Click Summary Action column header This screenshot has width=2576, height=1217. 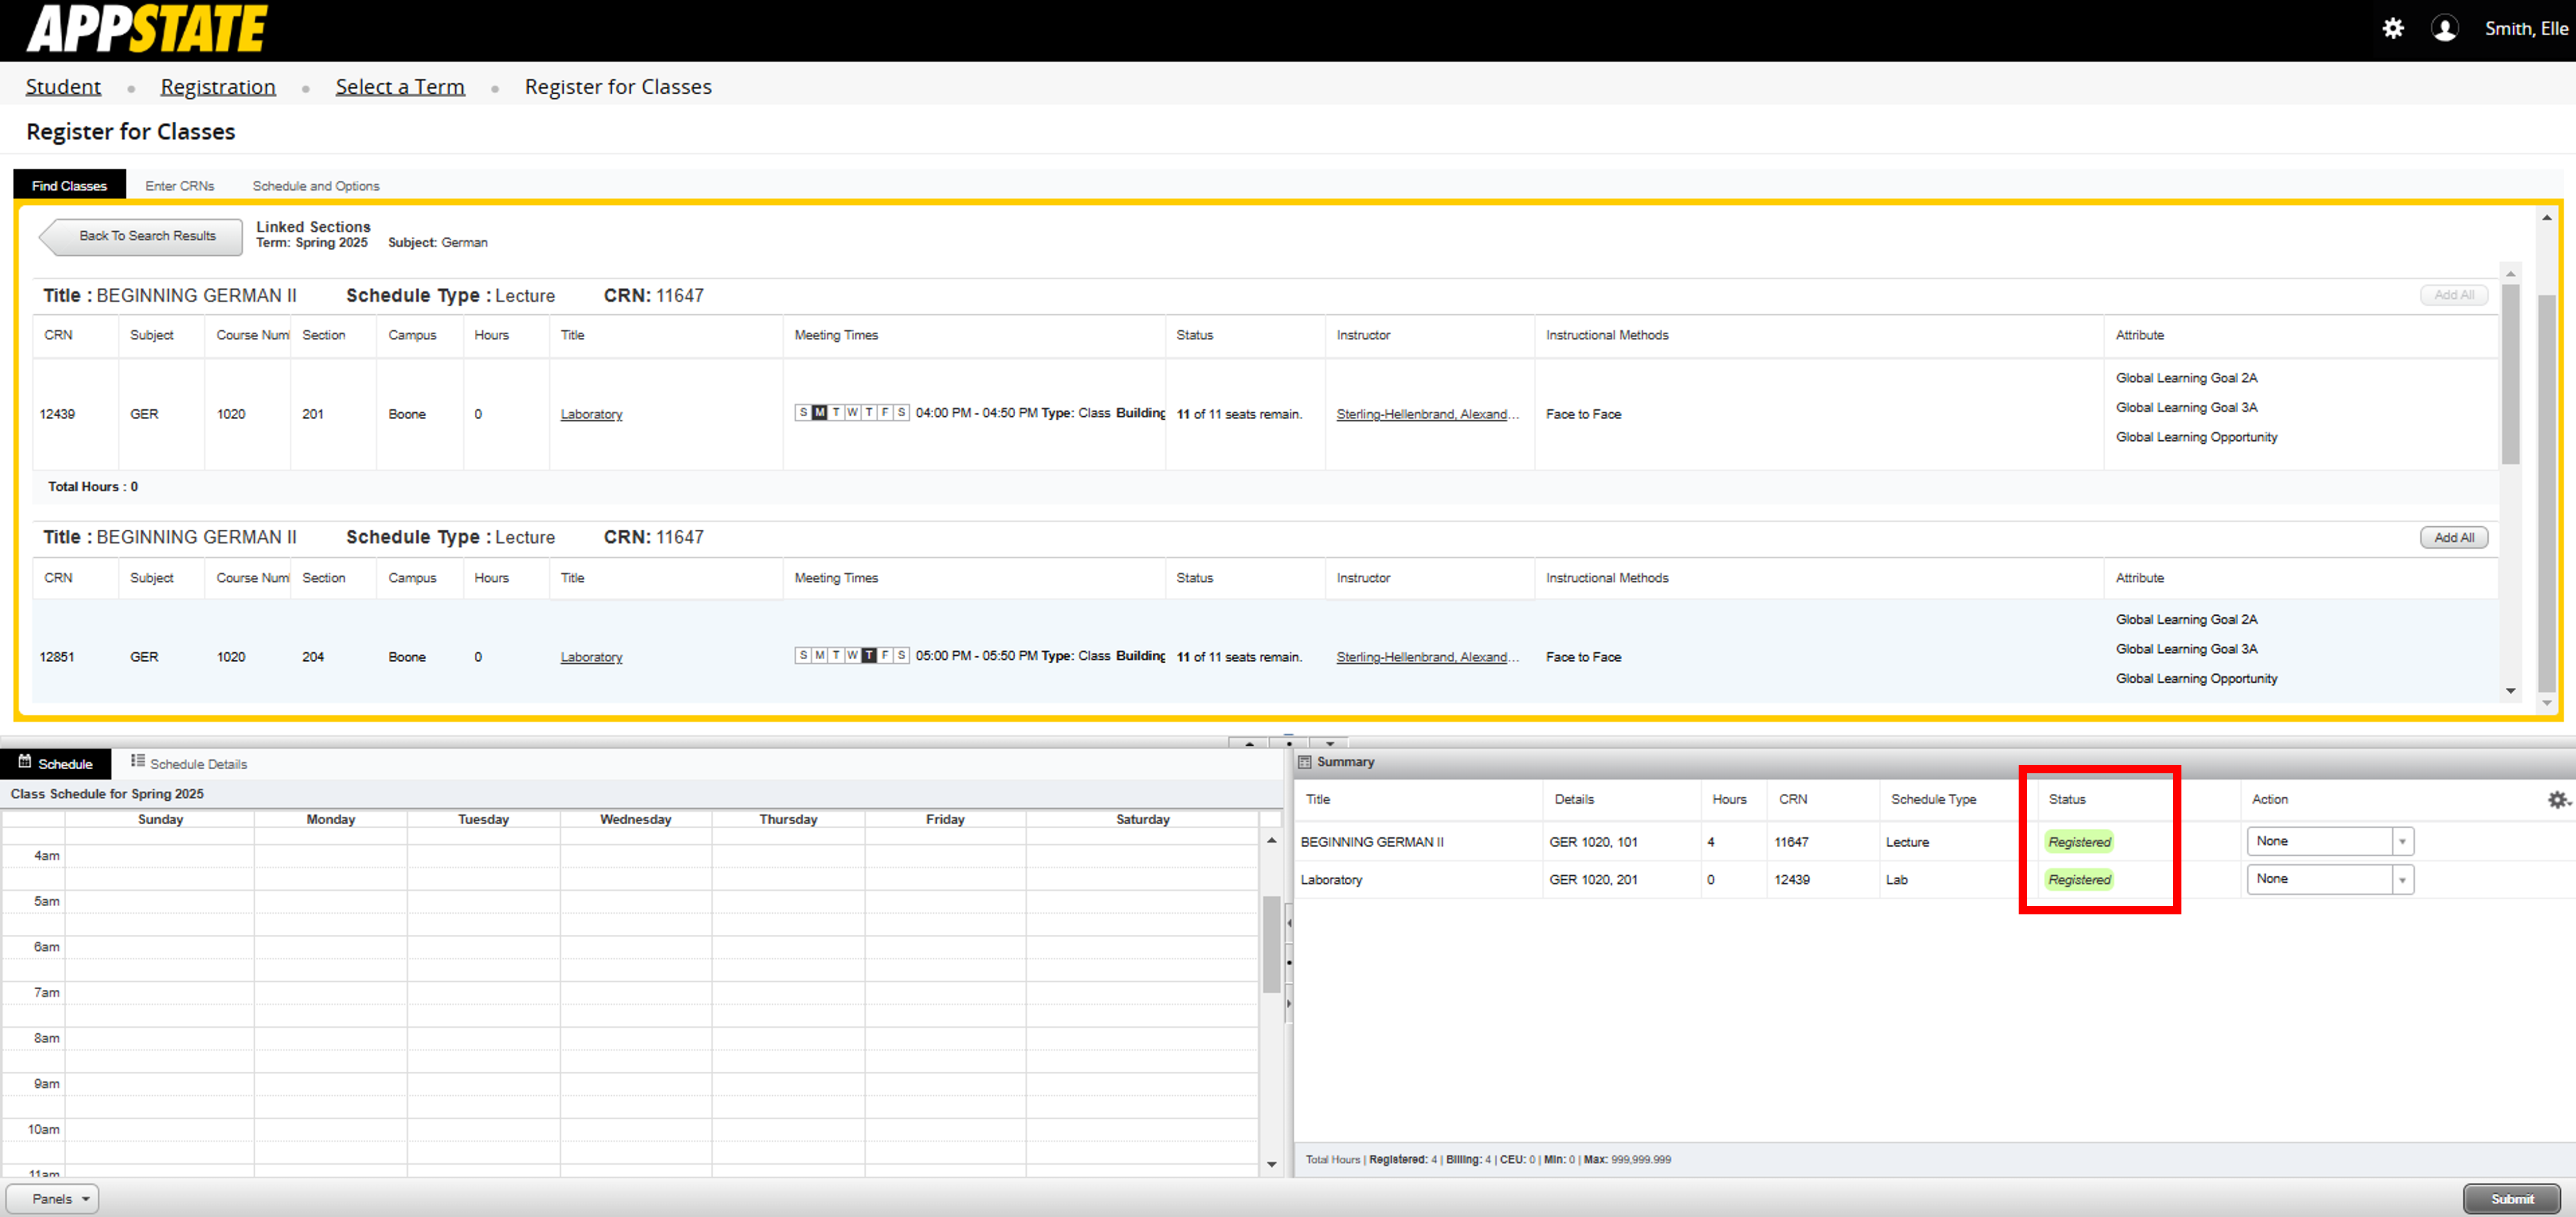click(x=2269, y=799)
